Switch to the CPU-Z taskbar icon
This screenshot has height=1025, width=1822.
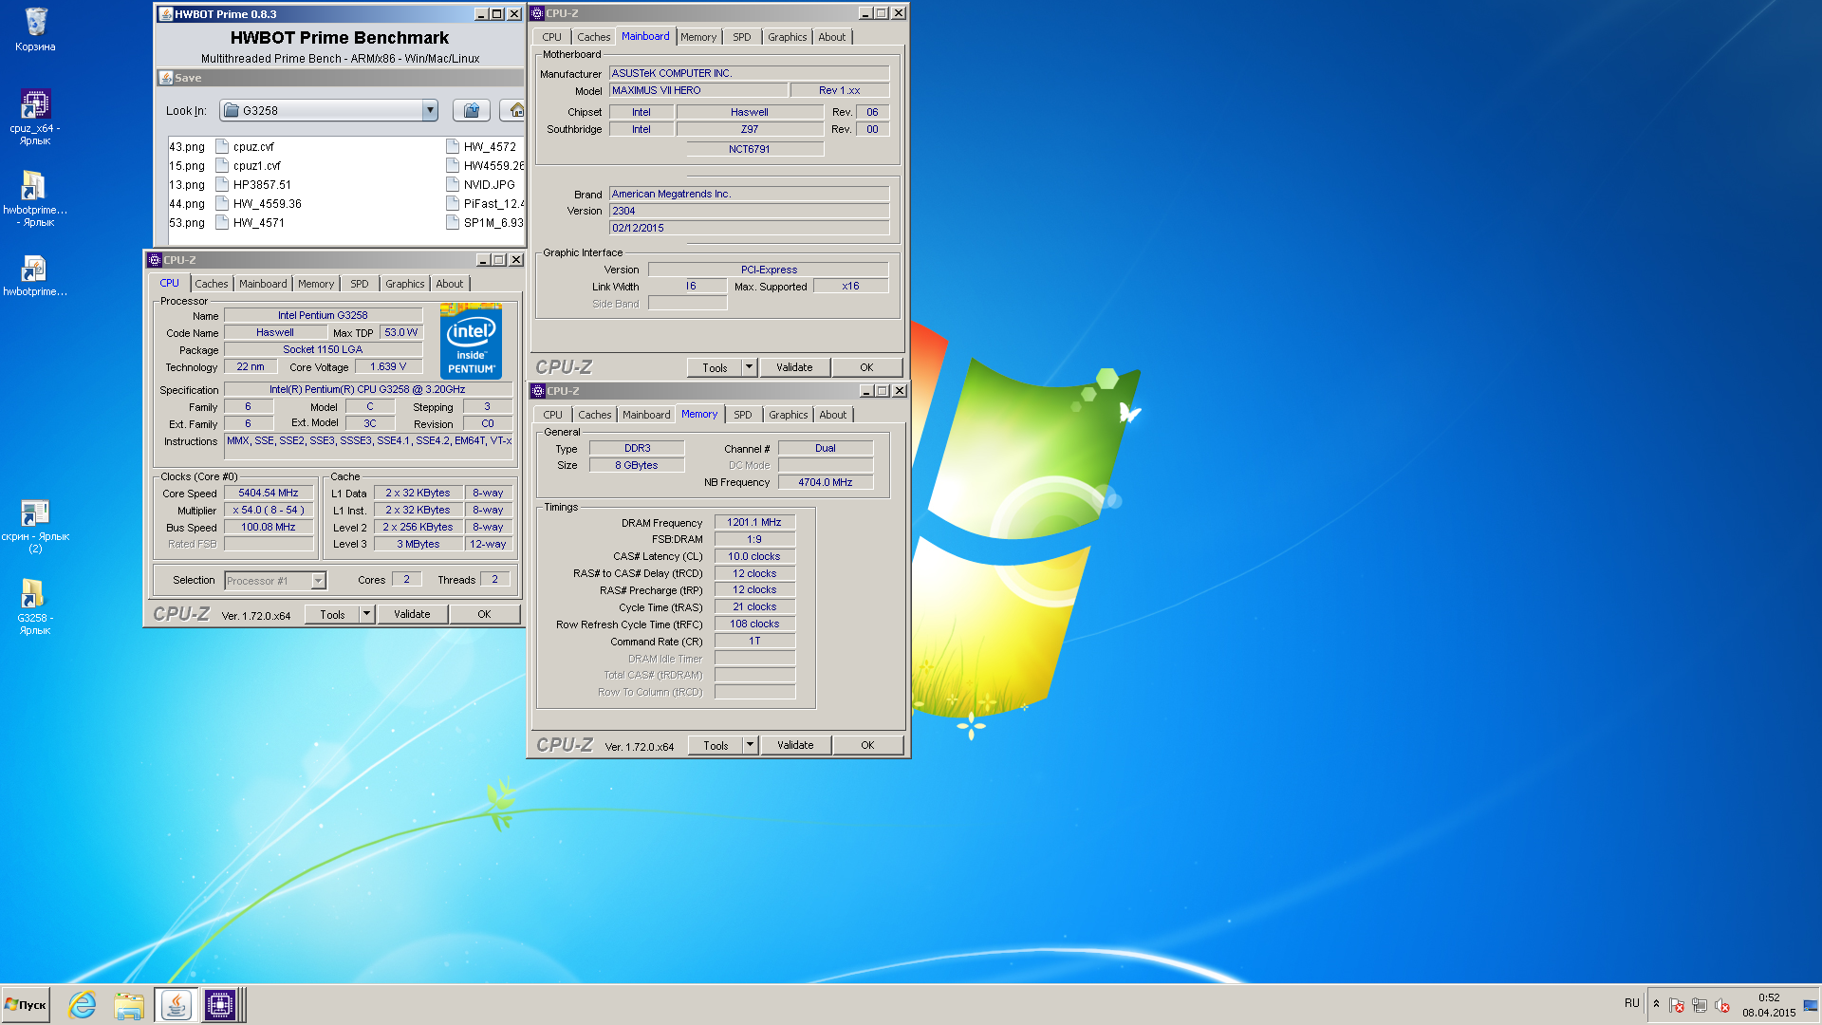pyautogui.click(x=220, y=1005)
